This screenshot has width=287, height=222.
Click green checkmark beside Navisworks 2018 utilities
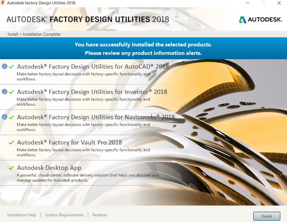point(11,117)
